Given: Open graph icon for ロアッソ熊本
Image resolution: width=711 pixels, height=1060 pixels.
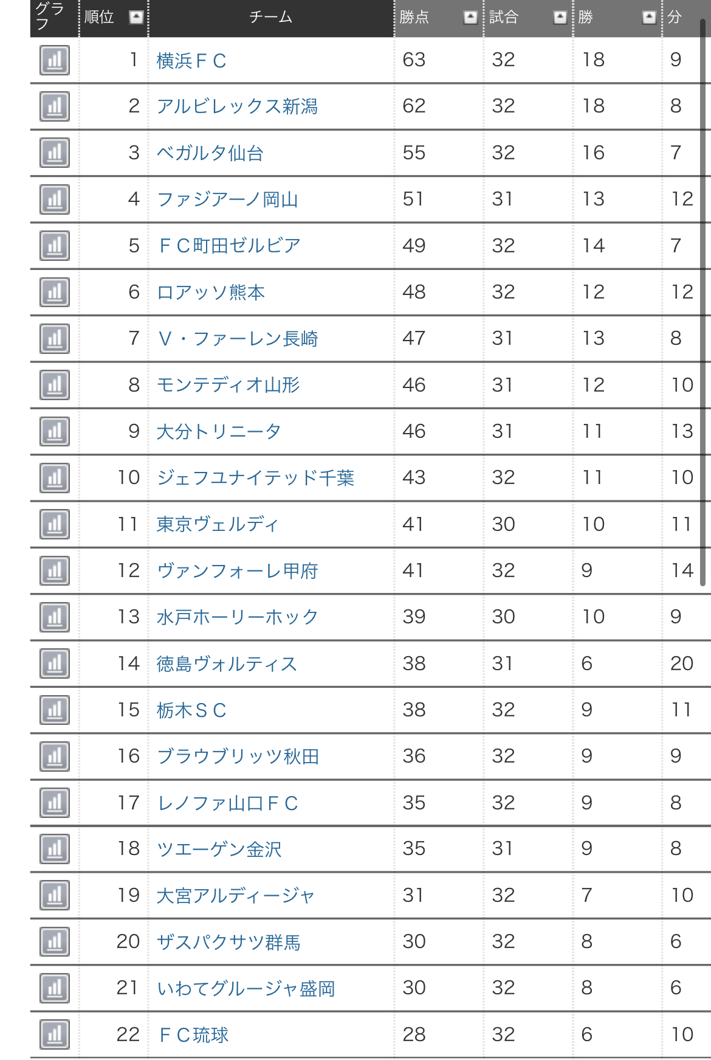Looking at the screenshot, I should (55, 292).
